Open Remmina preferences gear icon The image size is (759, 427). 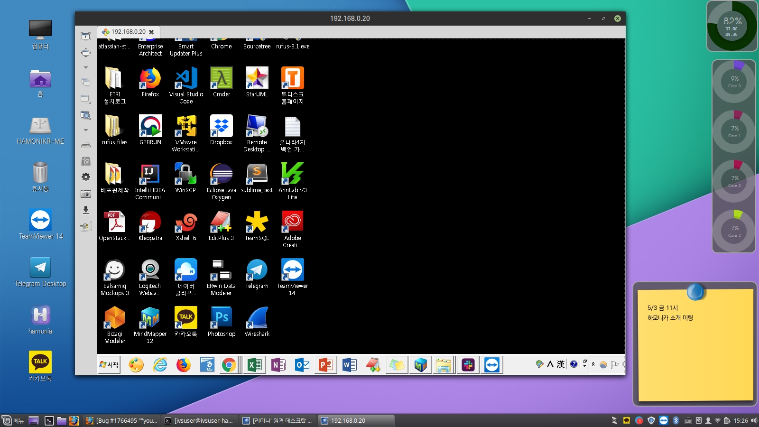point(86,177)
